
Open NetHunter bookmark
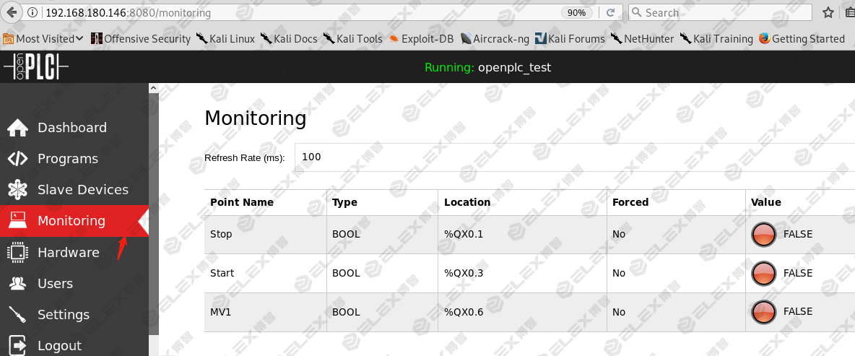643,39
